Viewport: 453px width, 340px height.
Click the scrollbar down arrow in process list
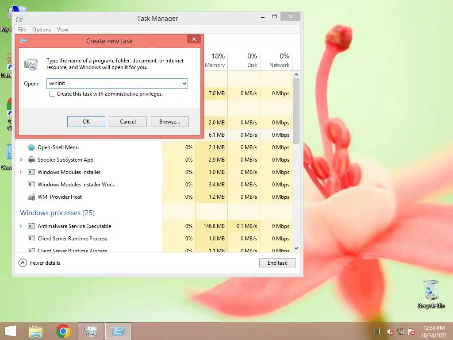[296, 248]
